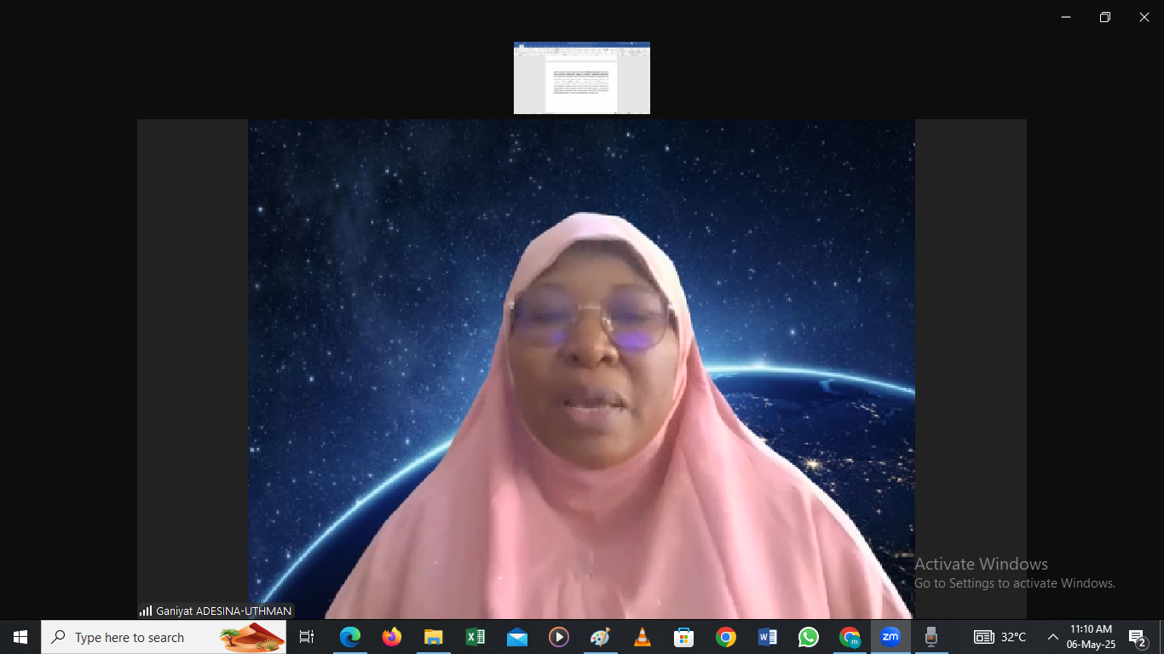
Task: Open Microsoft Store from the taskbar
Action: click(x=683, y=637)
